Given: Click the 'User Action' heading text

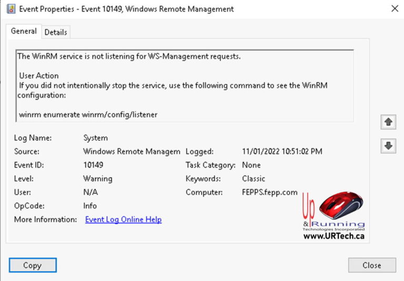Looking at the screenshot, I should coord(39,76).
